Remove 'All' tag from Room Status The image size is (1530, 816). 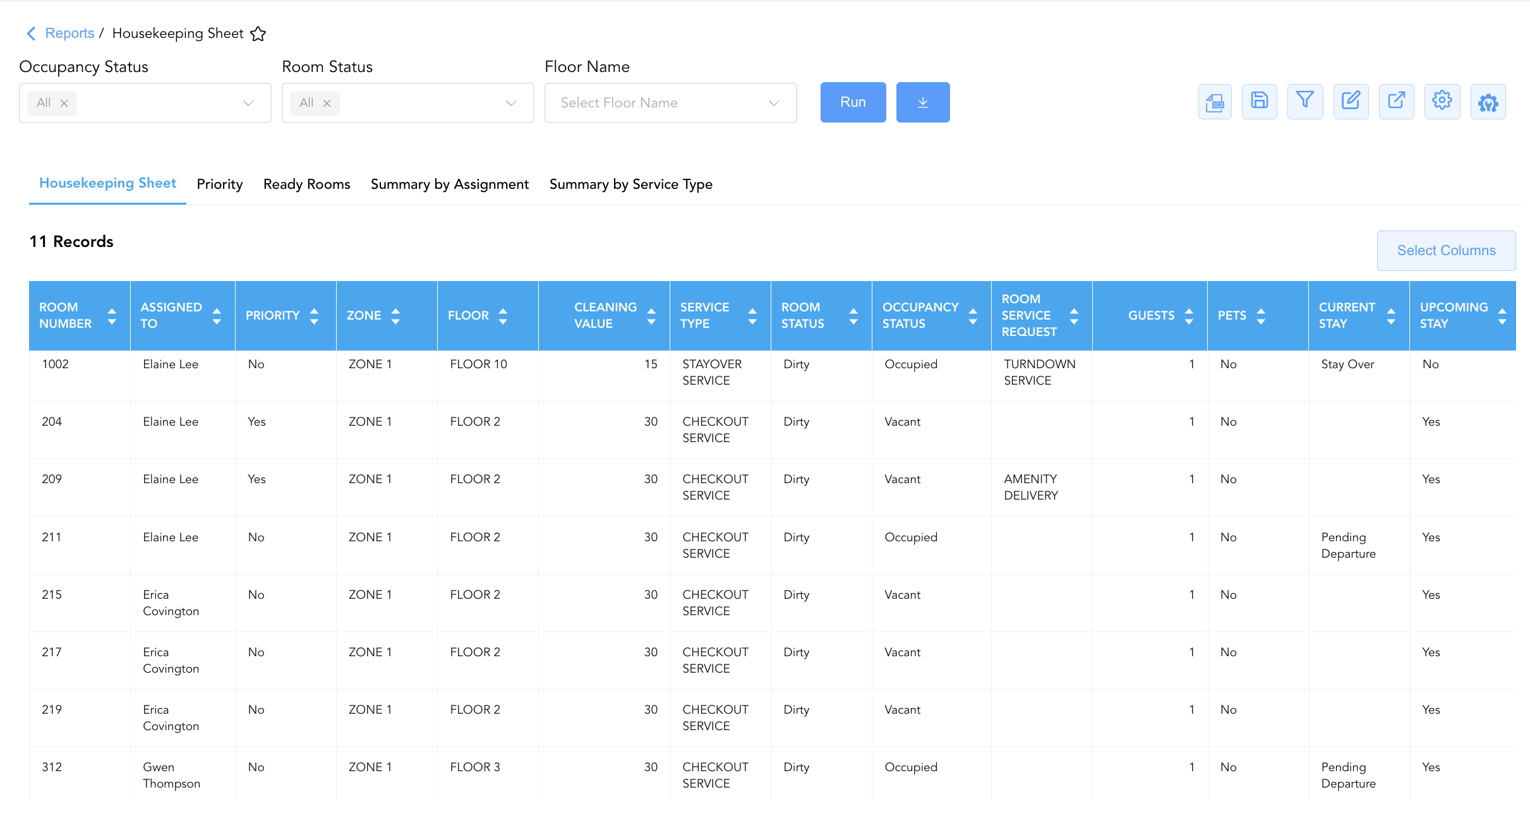(327, 103)
